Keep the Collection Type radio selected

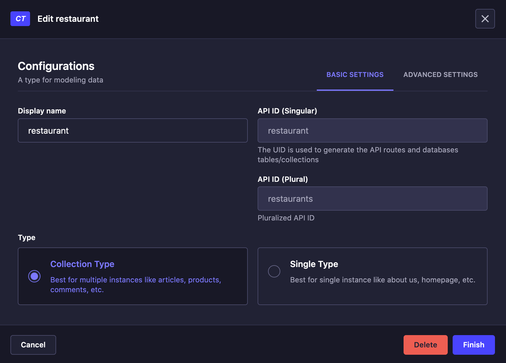[x=35, y=276]
